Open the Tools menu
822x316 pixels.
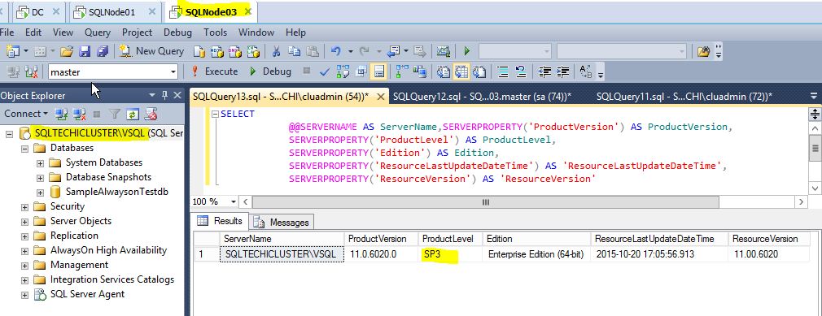(215, 32)
